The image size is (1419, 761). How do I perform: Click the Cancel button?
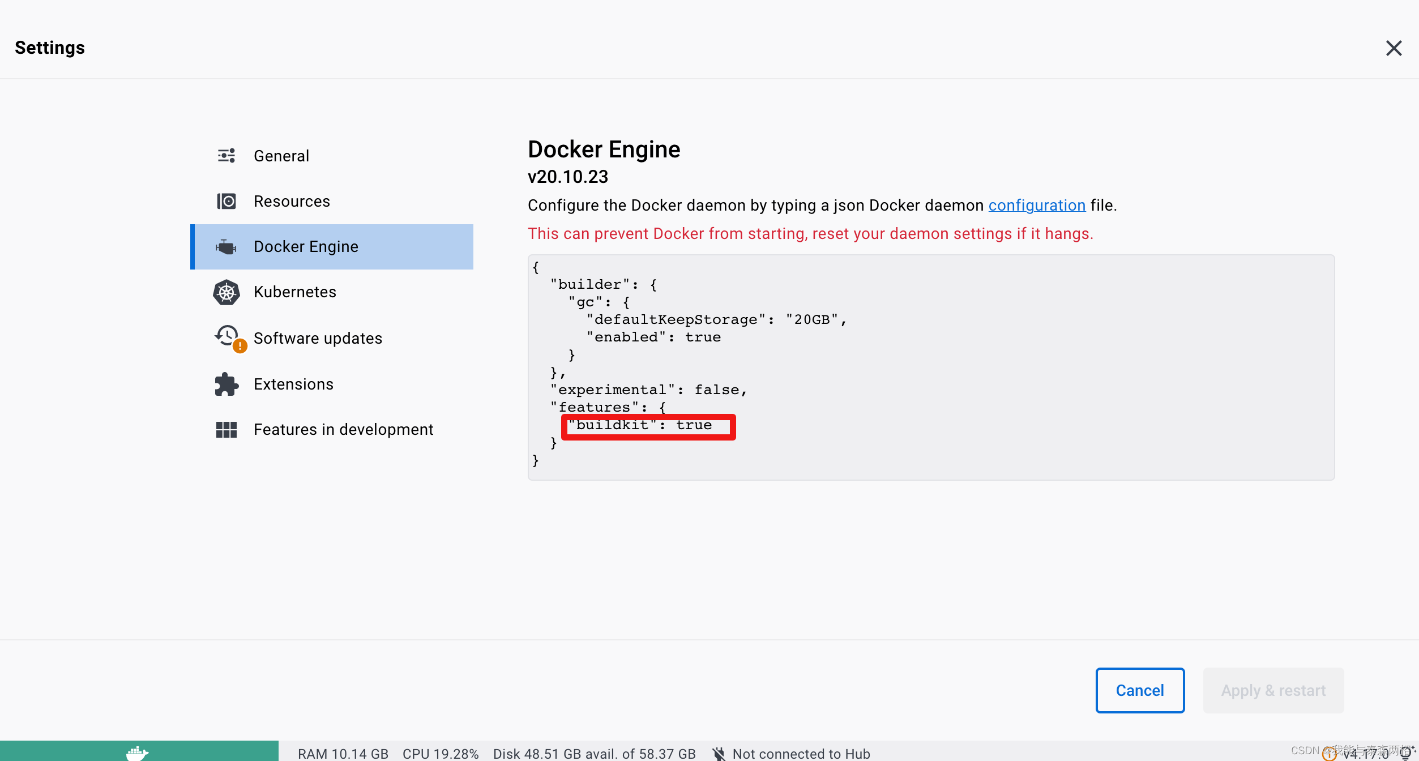(1140, 690)
